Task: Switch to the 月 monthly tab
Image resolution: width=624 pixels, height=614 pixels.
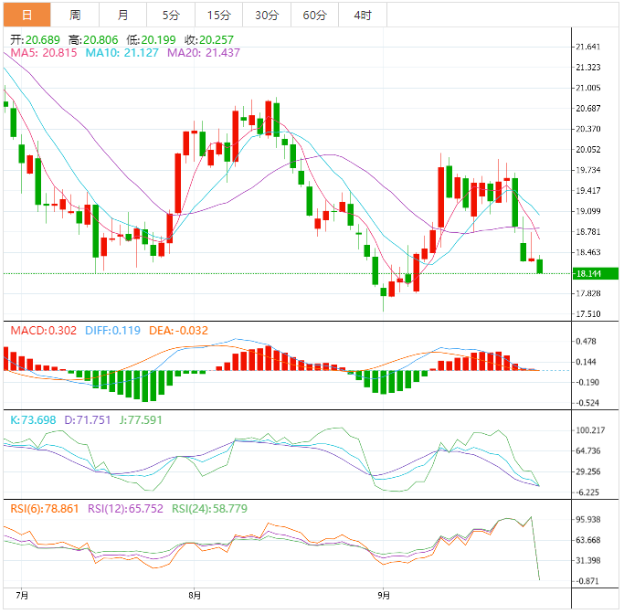Action: pyautogui.click(x=122, y=16)
